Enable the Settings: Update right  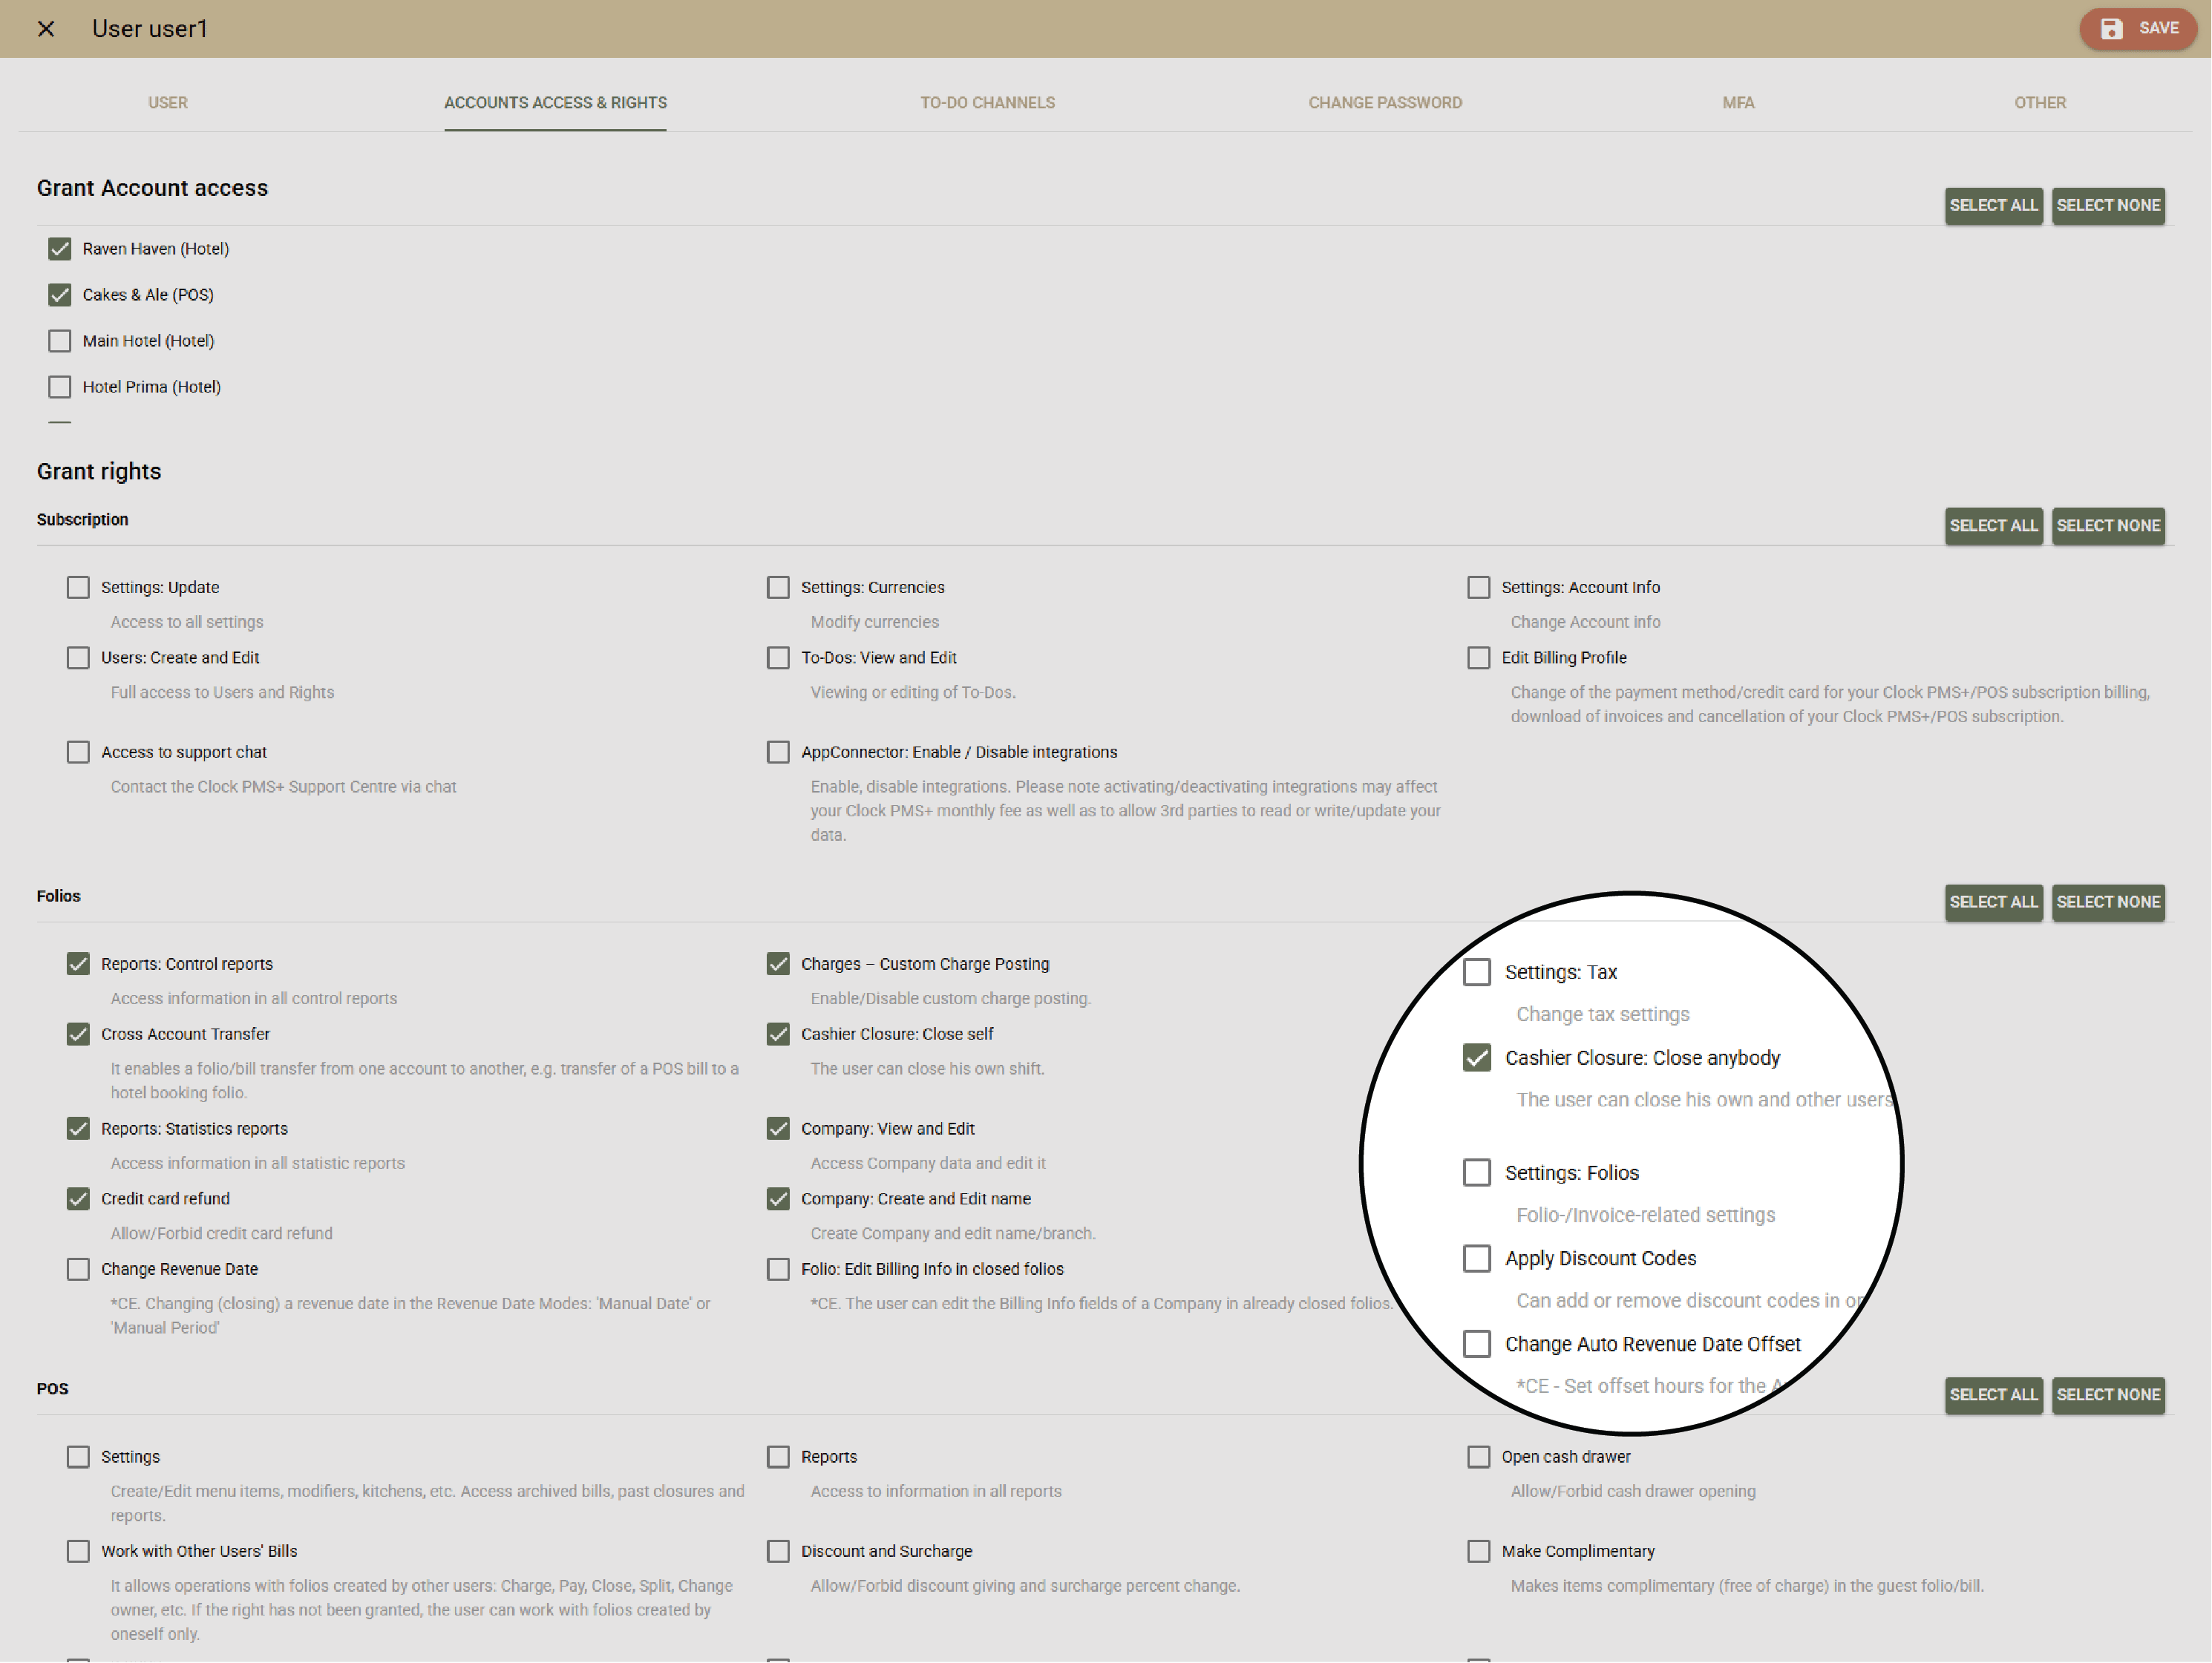78,588
